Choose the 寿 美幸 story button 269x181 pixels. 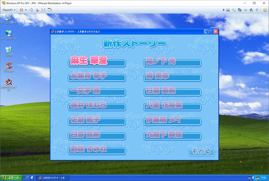click(172, 78)
